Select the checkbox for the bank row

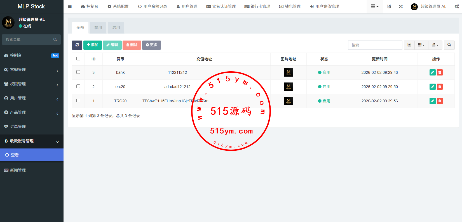pyautogui.click(x=78, y=72)
